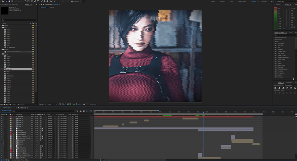This screenshot has width=297, height=161.
Task: Switch to the Render Queue tab
Action: pyautogui.click(x=8, y=108)
